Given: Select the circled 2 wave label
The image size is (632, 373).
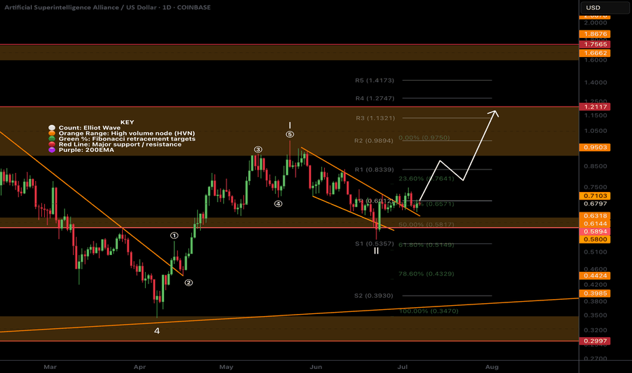Looking at the screenshot, I should (x=189, y=283).
